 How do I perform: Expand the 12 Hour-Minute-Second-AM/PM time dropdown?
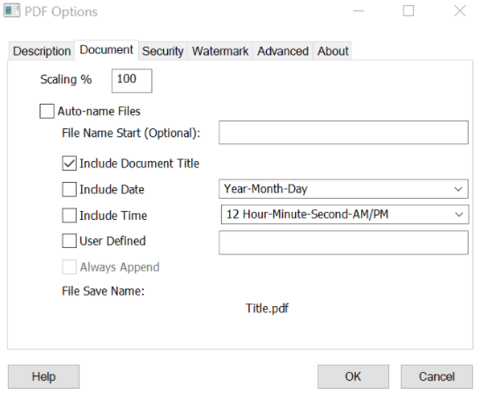pos(344,215)
